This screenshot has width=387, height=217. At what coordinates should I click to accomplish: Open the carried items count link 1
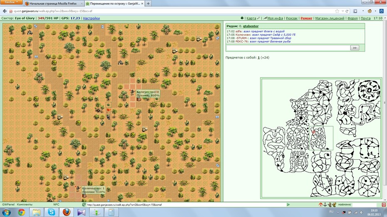(x=259, y=58)
